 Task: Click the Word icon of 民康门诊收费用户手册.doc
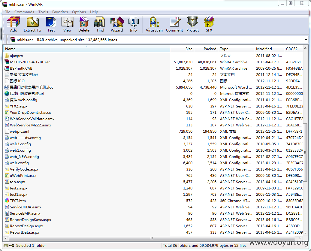click(7, 87)
